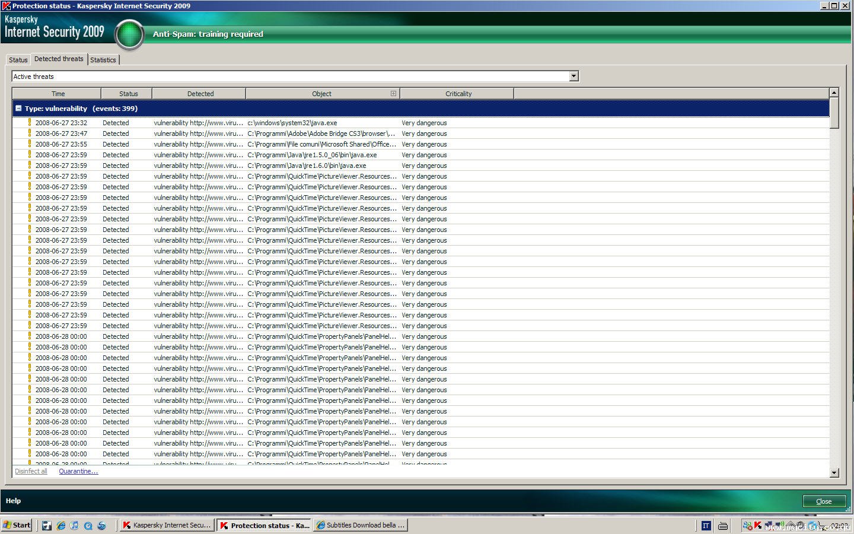
Task: Switch to Kaspersky Internet Security taskbar window
Action: click(x=167, y=525)
